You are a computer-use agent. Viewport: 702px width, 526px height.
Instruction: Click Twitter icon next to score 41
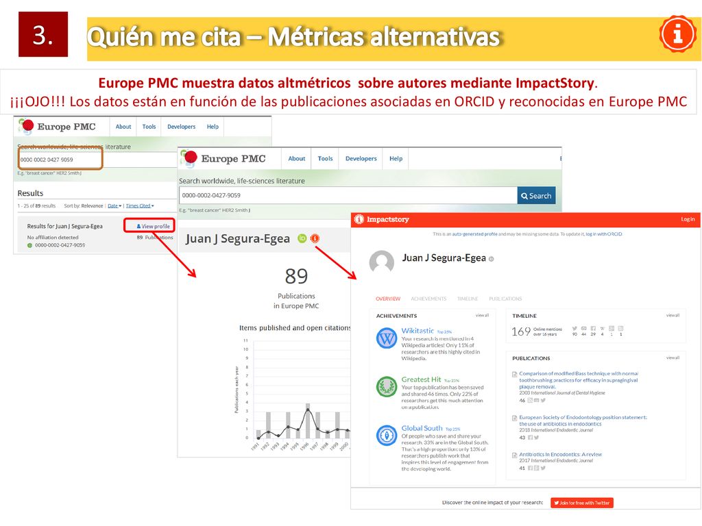[x=543, y=468]
